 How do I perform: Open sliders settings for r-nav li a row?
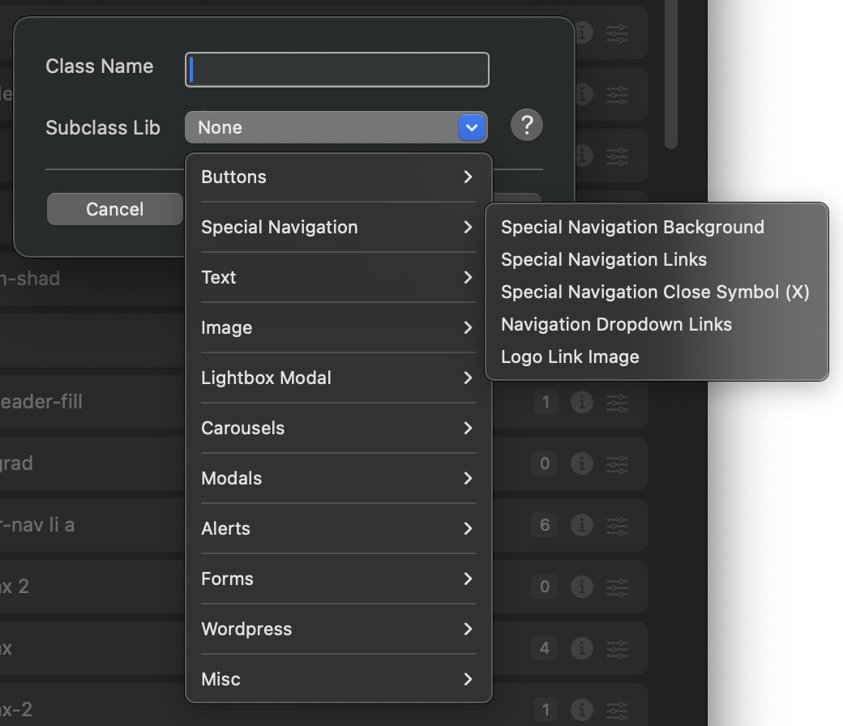[x=618, y=525]
